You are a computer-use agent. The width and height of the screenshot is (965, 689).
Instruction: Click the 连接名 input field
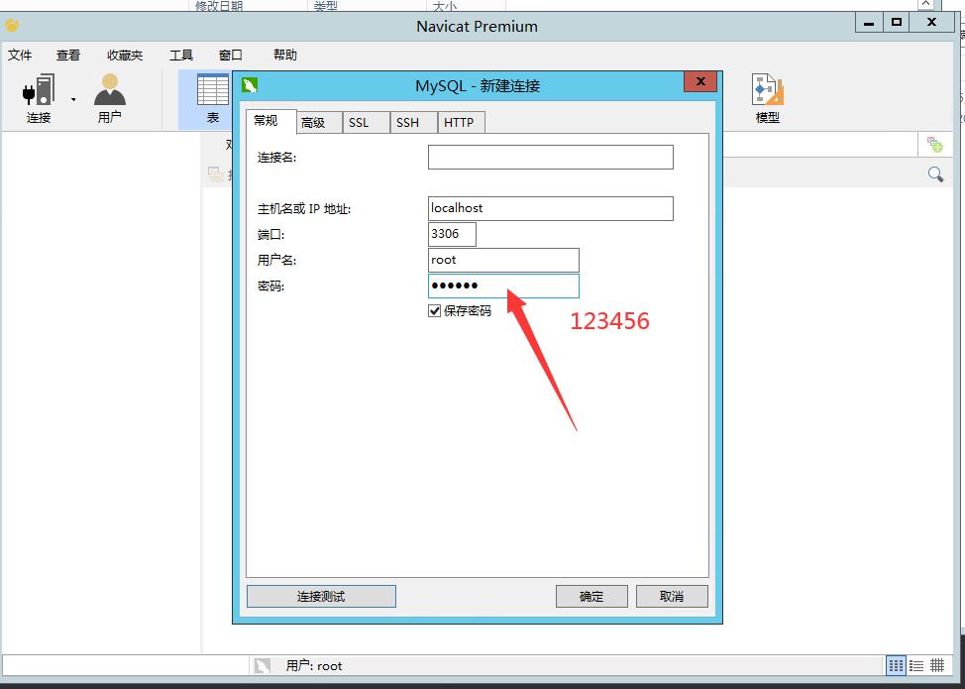550,157
